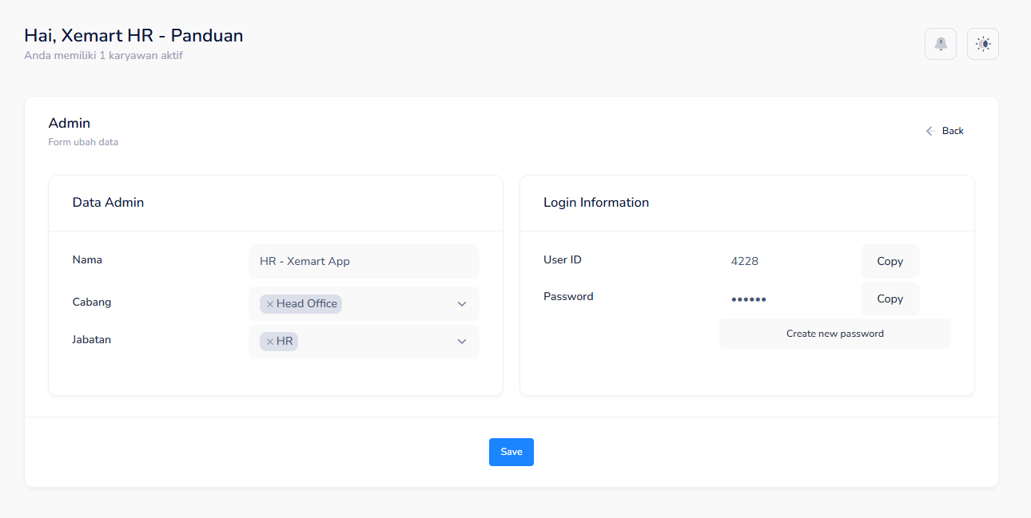Select the Head Office tag label
This screenshot has height=518, width=1031.
click(x=307, y=304)
